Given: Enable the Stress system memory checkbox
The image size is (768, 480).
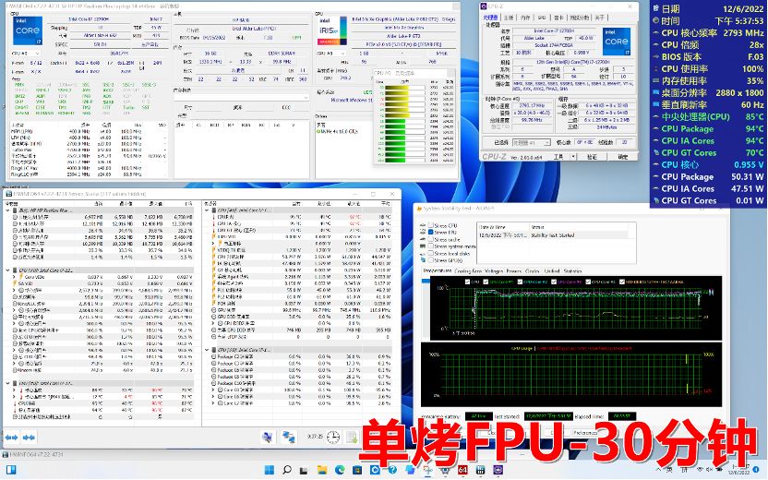Looking at the screenshot, I should pyautogui.click(x=430, y=246).
